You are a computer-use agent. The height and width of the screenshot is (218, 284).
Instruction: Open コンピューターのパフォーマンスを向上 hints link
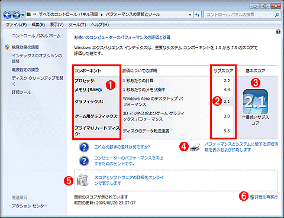pyautogui.click(x=128, y=161)
